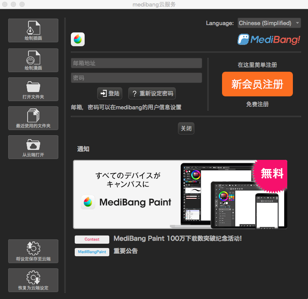Viewport: 308px width, 299px height.
Task: Click 将设定保存至云端 save settings button
Action: tap(33, 251)
